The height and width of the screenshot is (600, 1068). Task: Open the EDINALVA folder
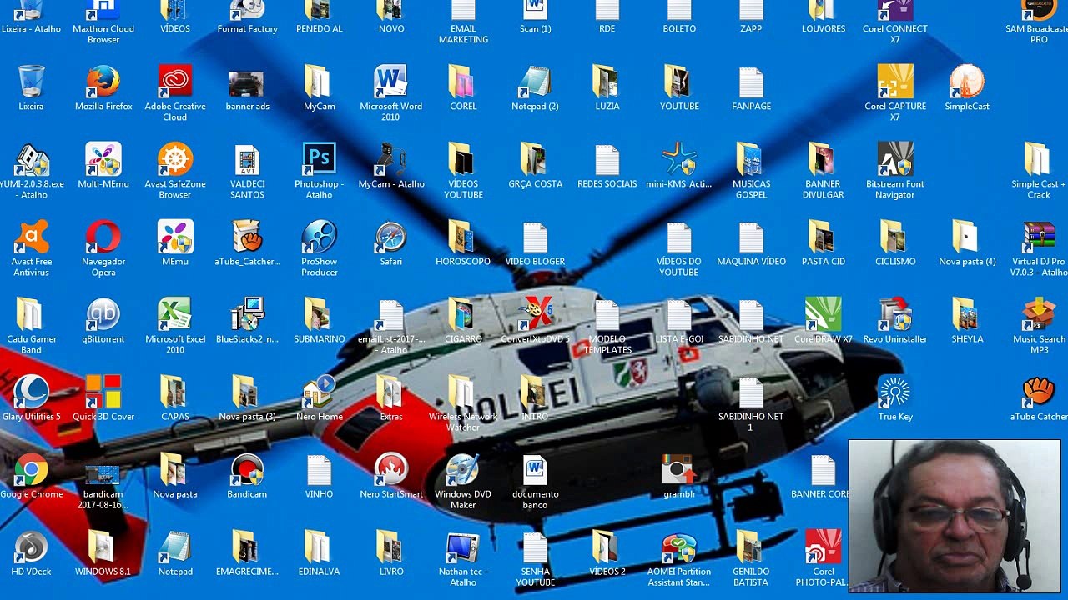point(319,547)
